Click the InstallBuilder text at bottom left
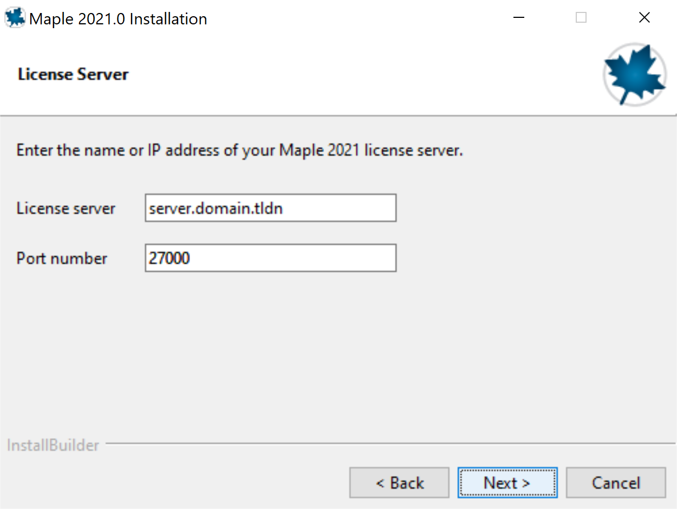This screenshot has height=509, width=677. point(53,445)
